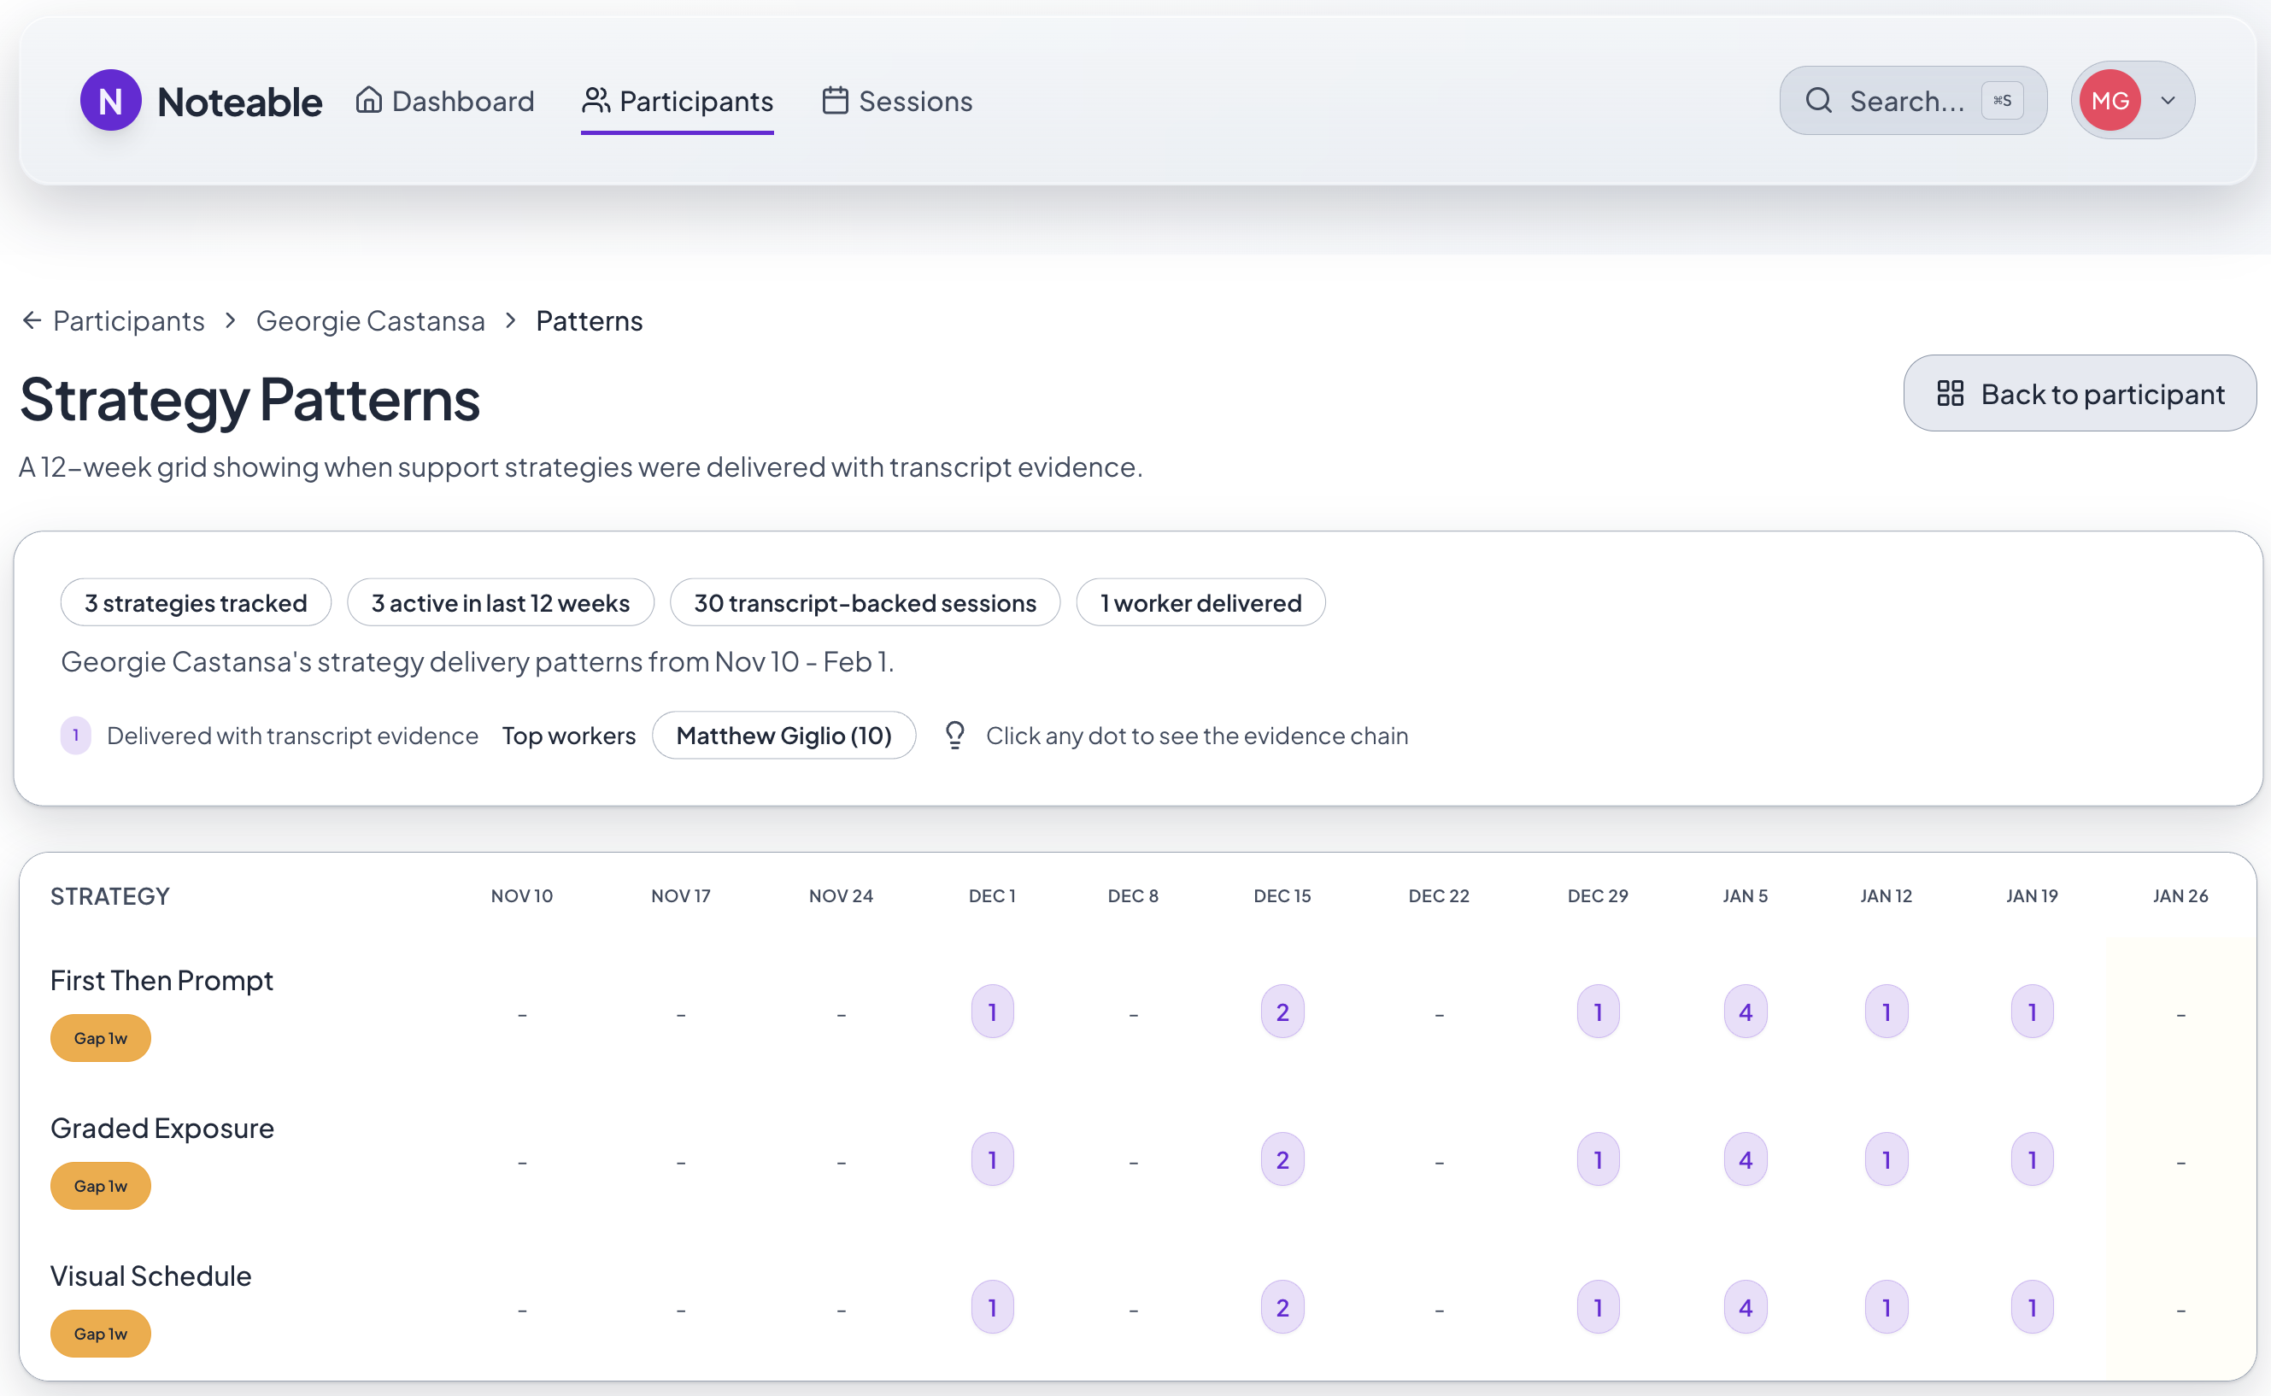Switch to the Sessions tab
The image size is (2271, 1396).
tap(896, 101)
